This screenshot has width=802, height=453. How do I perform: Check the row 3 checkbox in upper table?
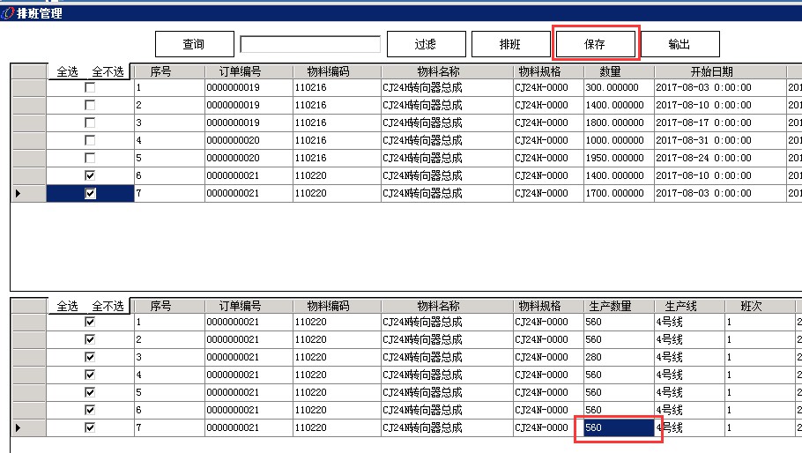pos(90,123)
